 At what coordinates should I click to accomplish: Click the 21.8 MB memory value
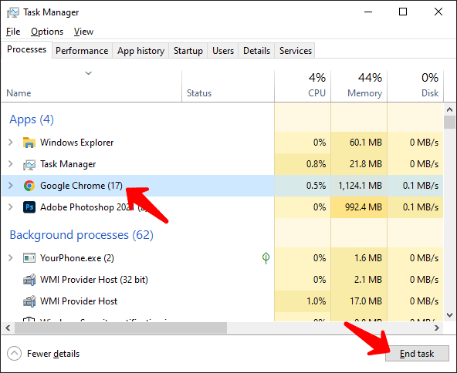(365, 164)
